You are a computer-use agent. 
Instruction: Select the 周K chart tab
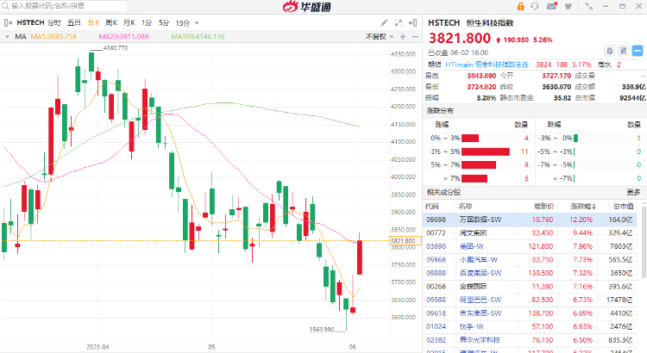[111, 23]
